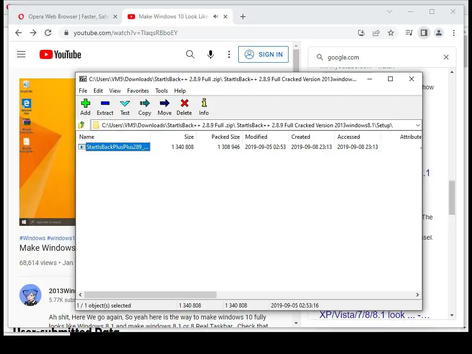472x354 pixels.
Task: Close the Opera Web Browser tab
Action: click(x=115, y=17)
